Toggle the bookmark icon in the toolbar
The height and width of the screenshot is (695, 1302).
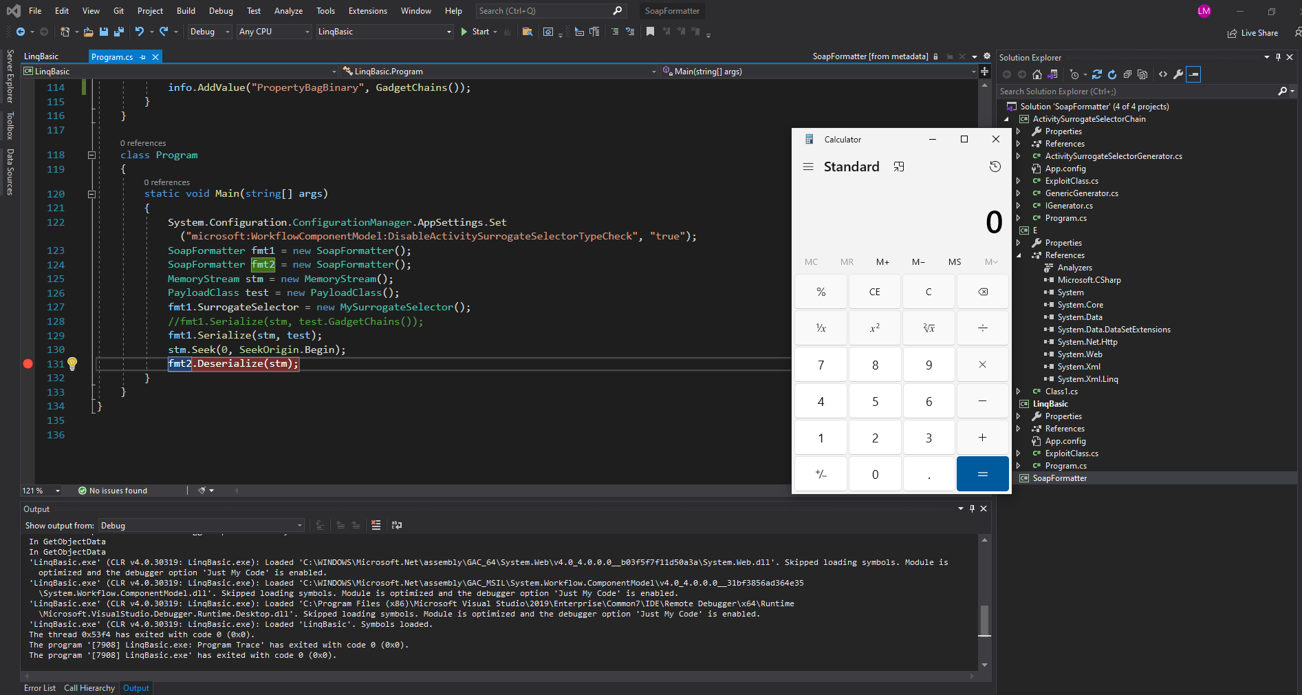(650, 32)
